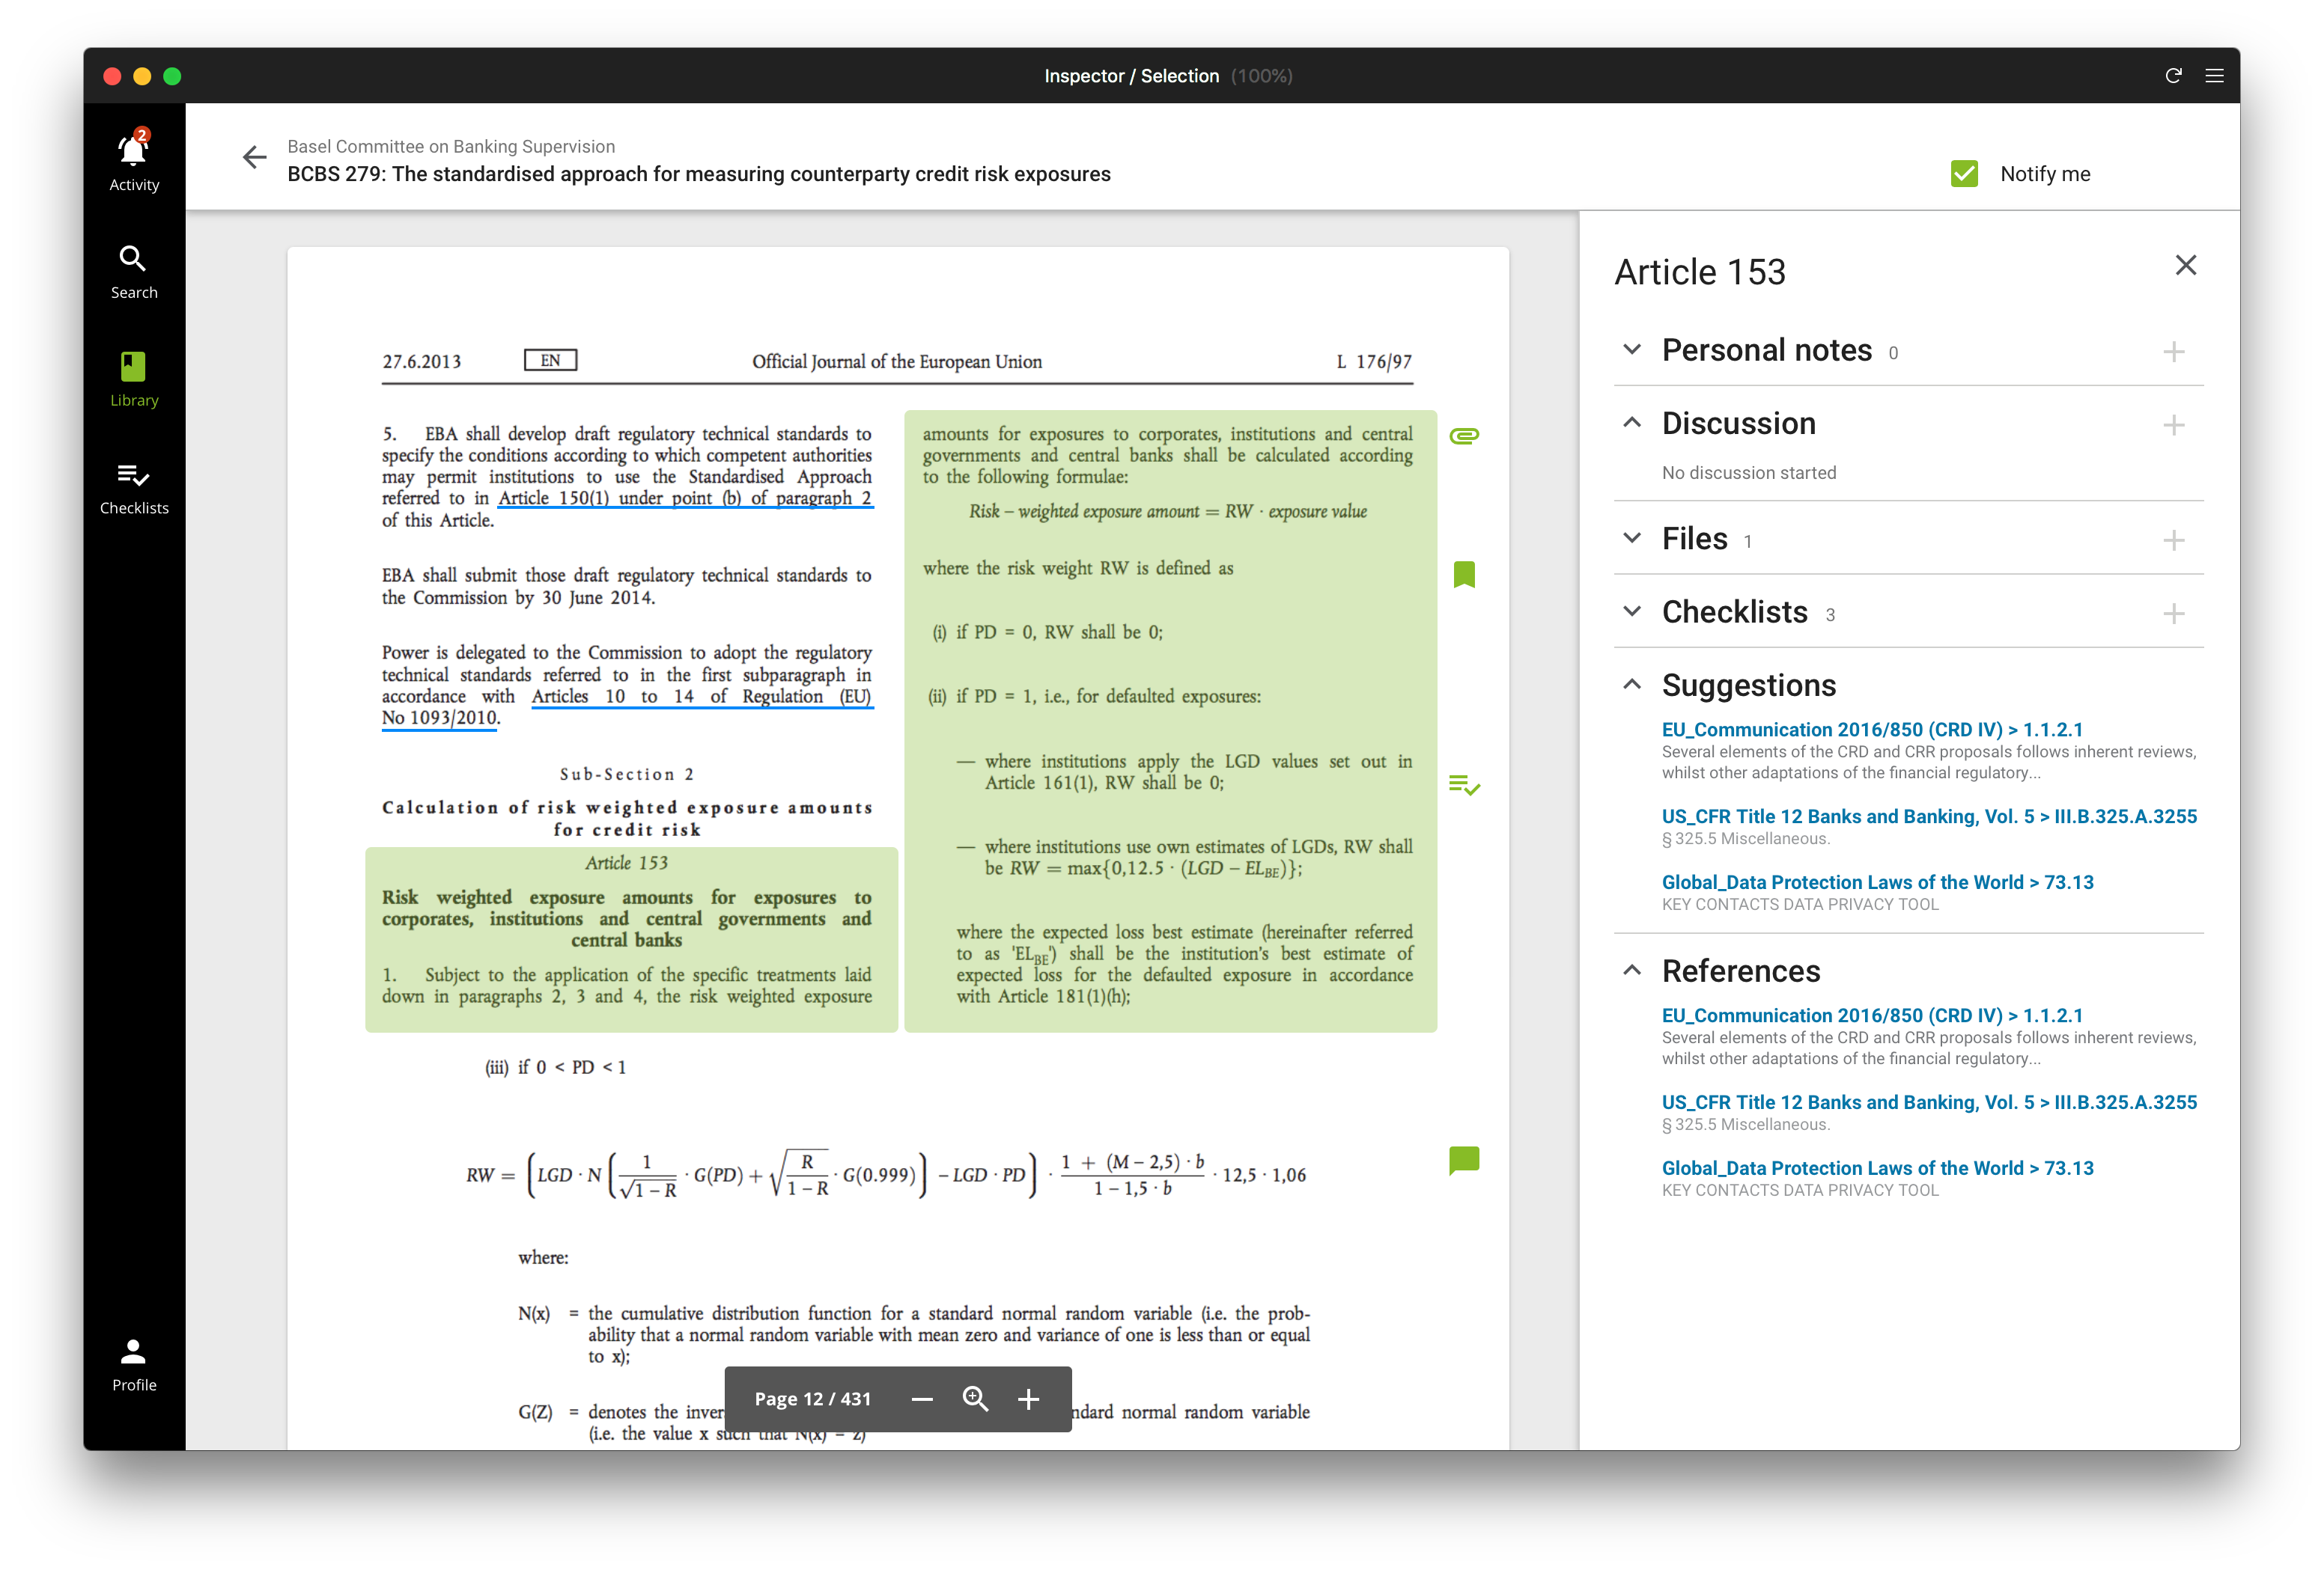
Task: Click the Article 153 panel heading
Action: click(1699, 272)
